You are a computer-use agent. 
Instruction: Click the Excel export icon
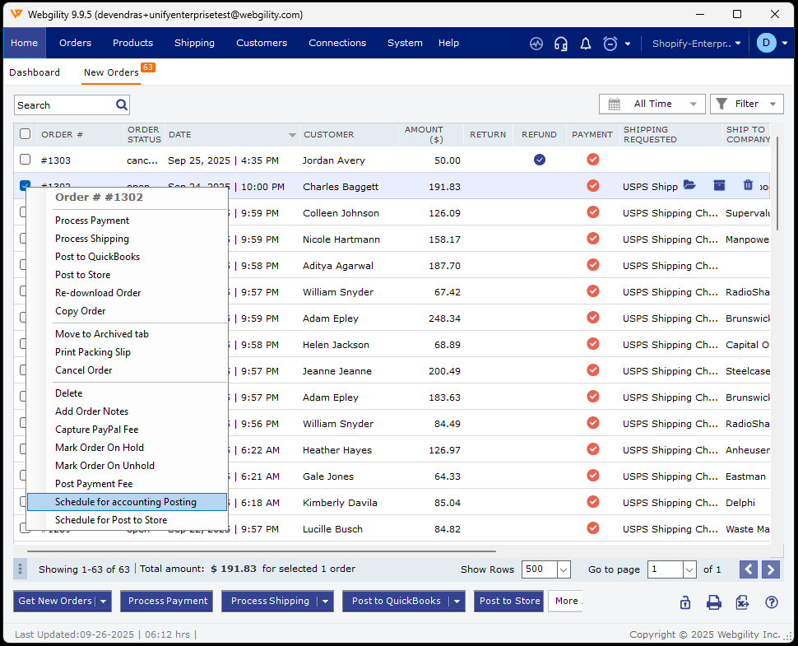click(x=742, y=602)
